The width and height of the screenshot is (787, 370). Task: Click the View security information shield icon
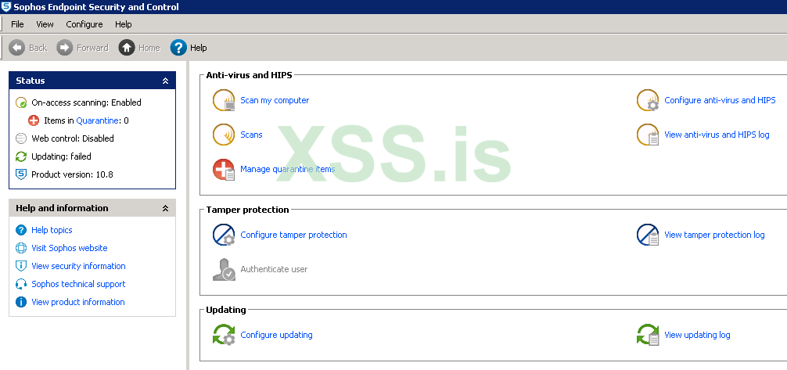(x=21, y=266)
